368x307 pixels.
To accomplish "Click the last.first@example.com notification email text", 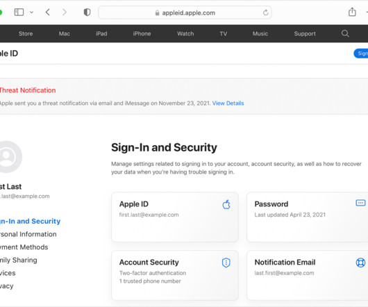I will (x=284, y=273).
